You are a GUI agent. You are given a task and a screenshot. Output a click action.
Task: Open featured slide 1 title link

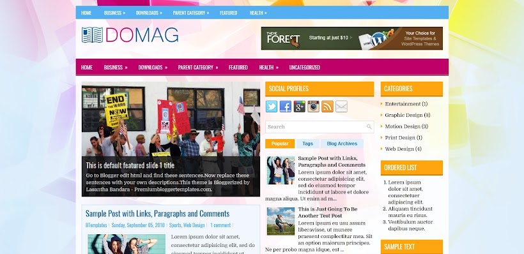[130, 165]
